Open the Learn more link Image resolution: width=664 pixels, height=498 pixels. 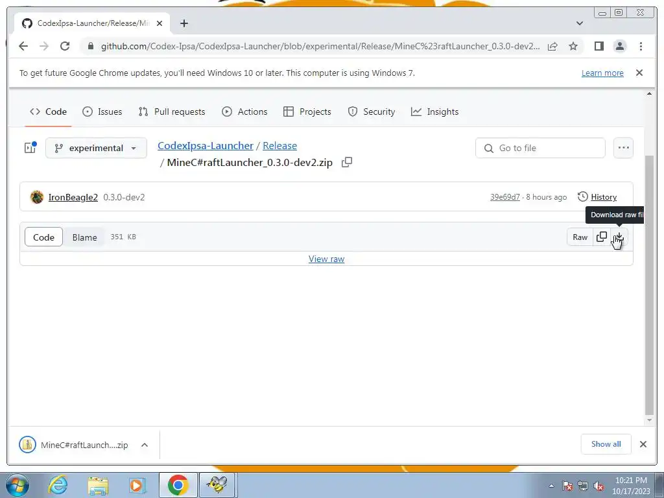point(602,73)
